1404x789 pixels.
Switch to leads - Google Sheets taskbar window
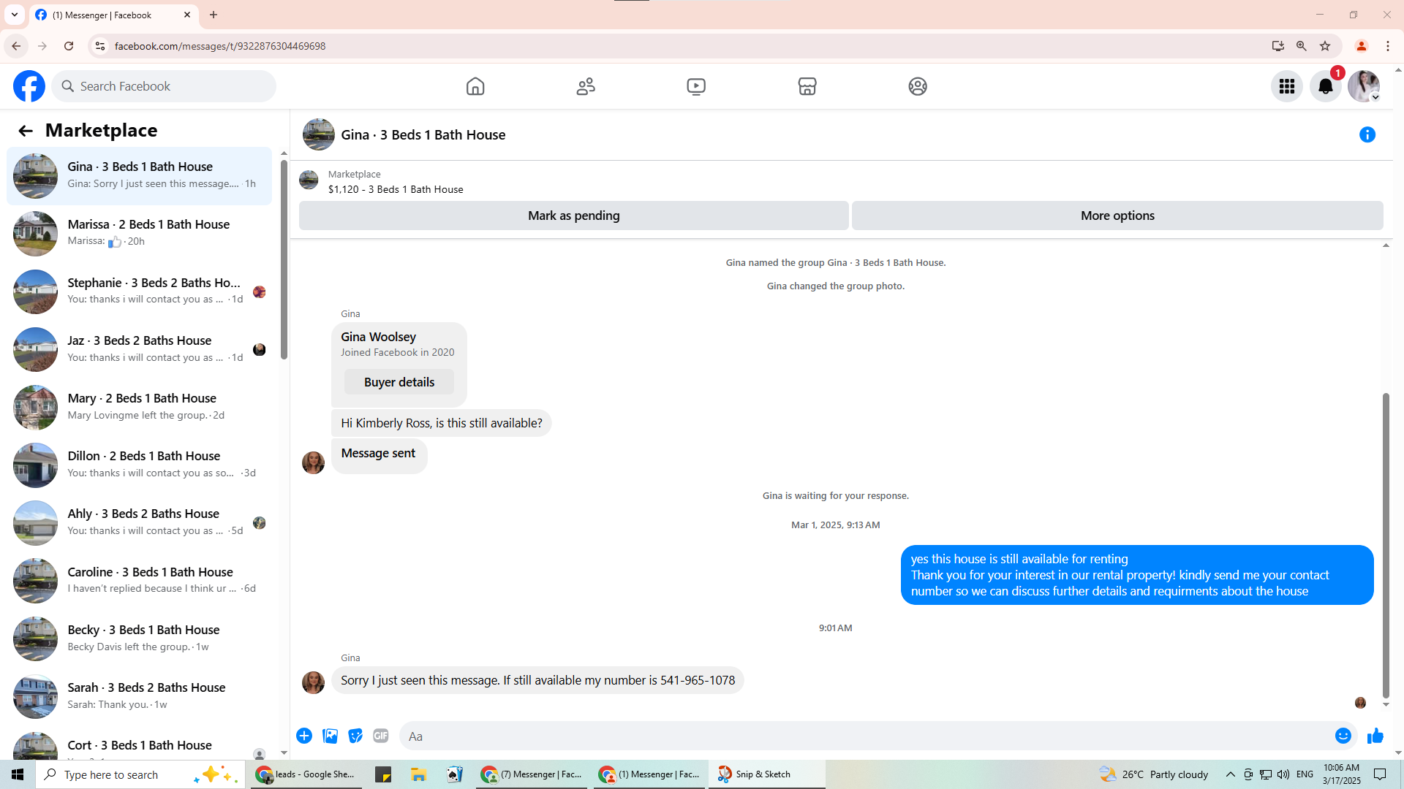point(306,774)
